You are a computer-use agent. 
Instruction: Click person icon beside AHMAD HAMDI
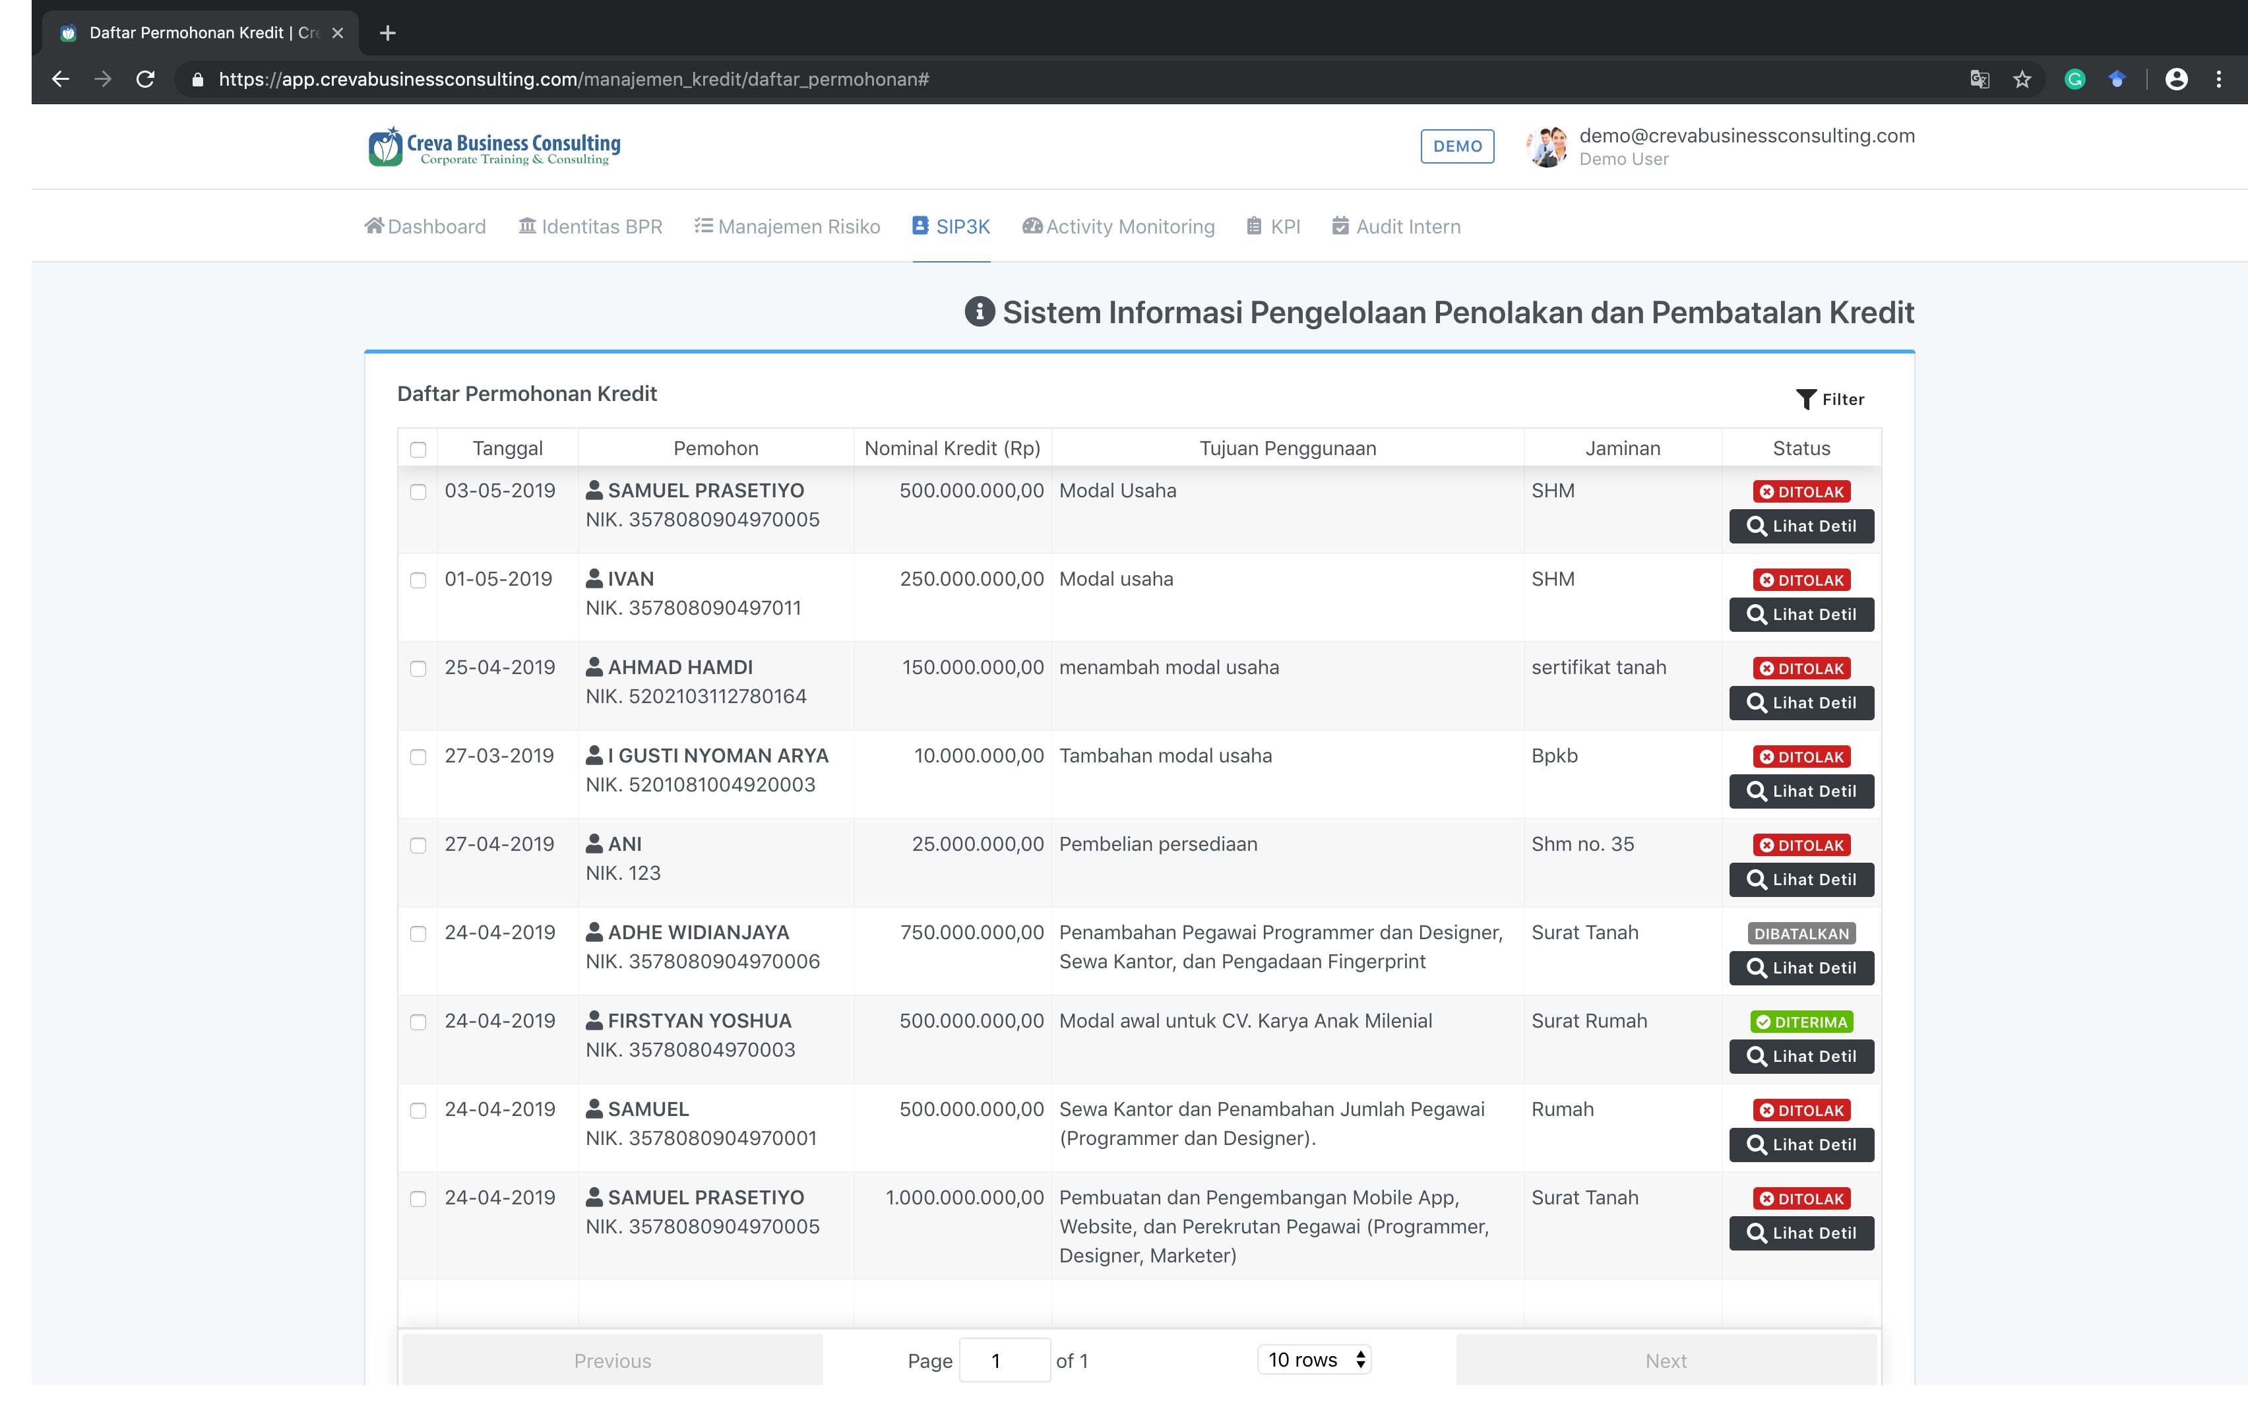tap(594, 667)
